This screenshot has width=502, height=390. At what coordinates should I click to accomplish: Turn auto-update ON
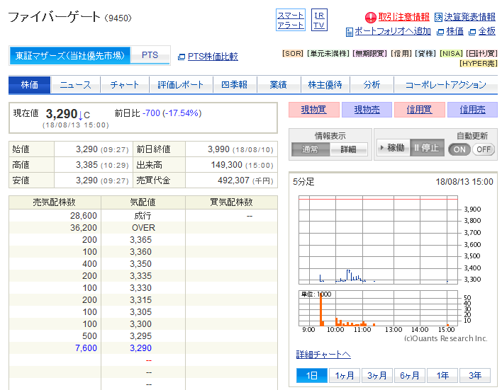[459, 149]
